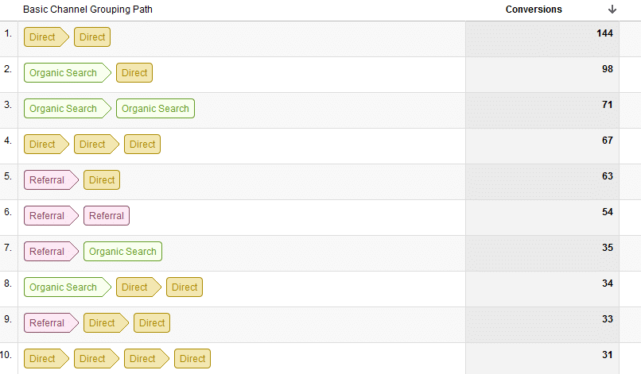Screen dimensions: 641x374
Task: Click Basic Channel Grouping Path header
Action: coord(87,10)
